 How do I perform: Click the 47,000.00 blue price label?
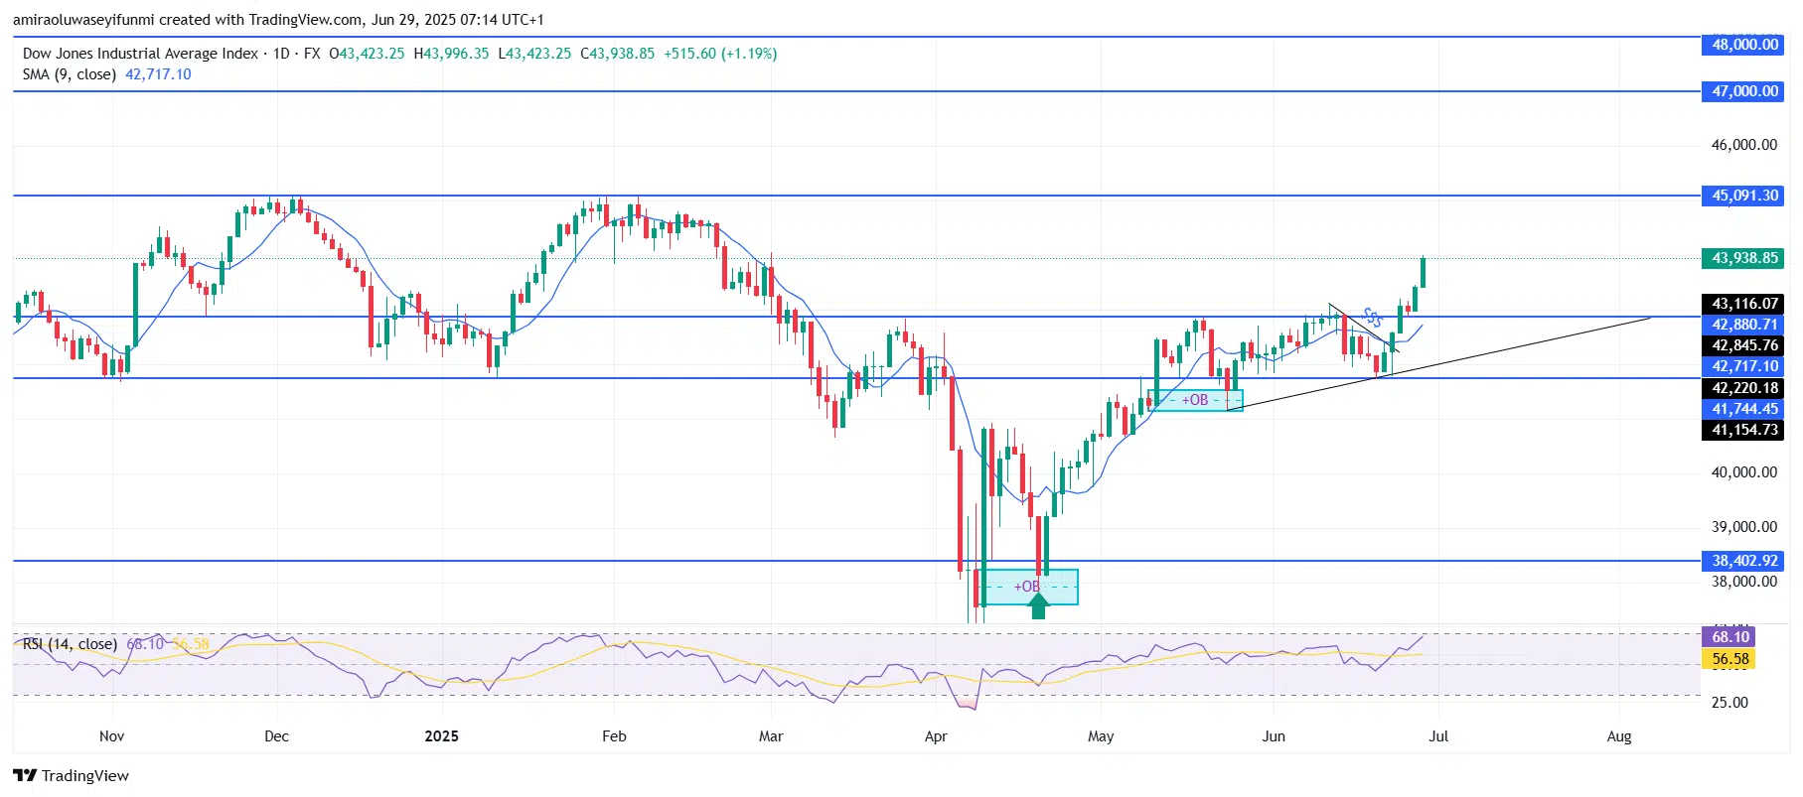coord(1743,91)
